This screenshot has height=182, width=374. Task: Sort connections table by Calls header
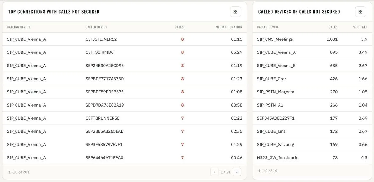point(179,27)
